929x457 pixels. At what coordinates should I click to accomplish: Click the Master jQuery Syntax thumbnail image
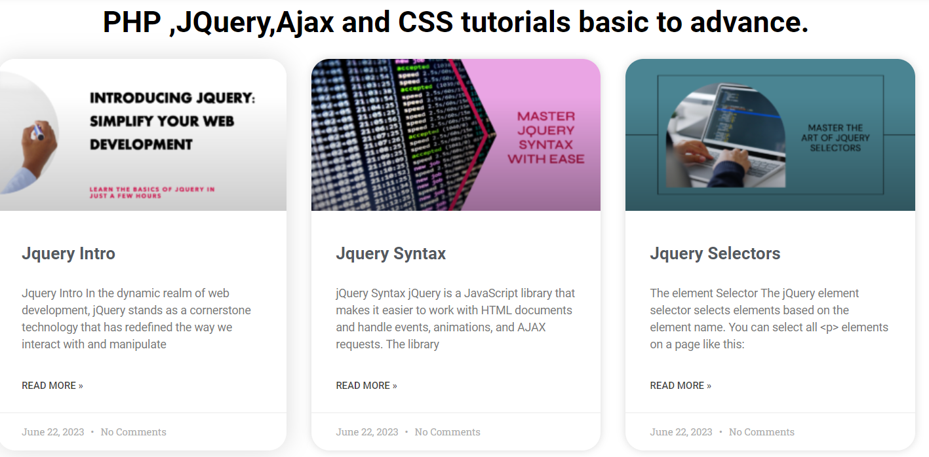pos(456,135)
